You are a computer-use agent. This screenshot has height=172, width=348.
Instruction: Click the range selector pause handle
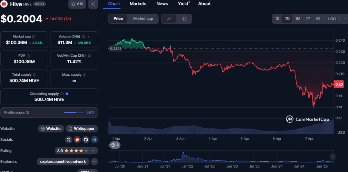pos(332,156)
